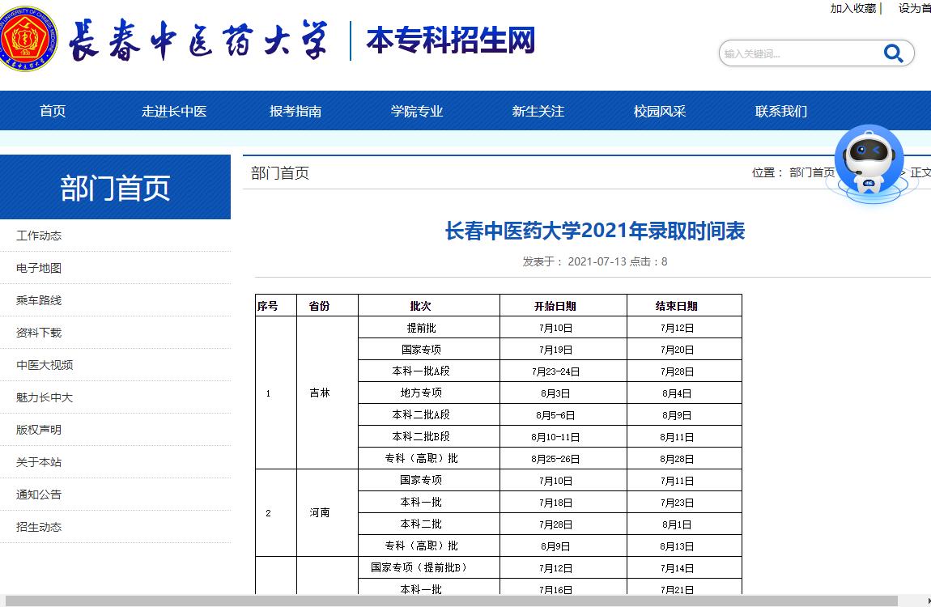Open 魅力长中大 in the sidebar

45,397
